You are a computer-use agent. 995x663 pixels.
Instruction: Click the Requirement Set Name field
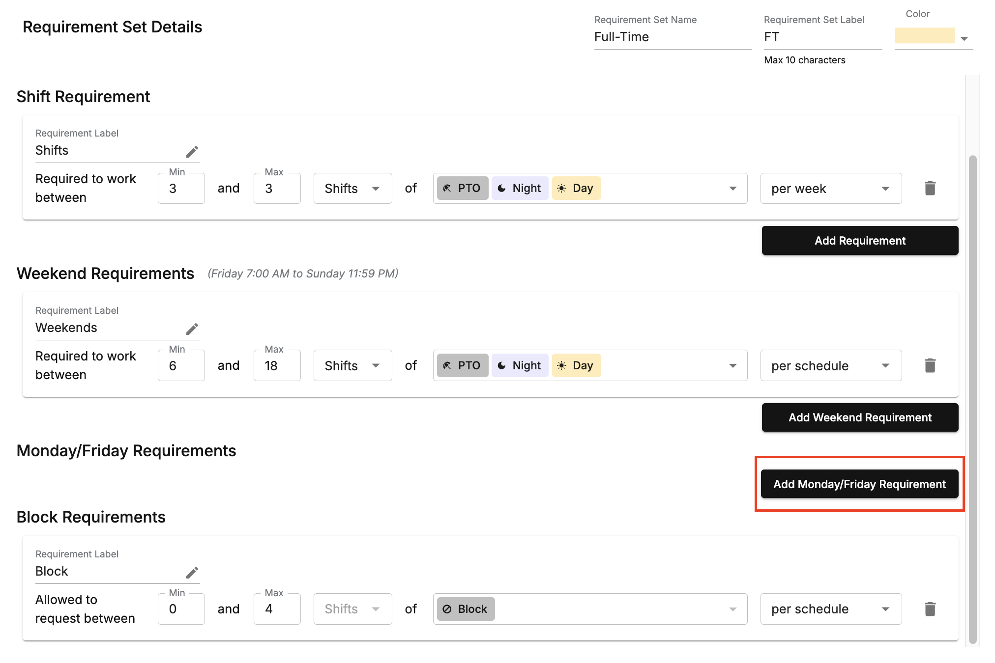672,37
